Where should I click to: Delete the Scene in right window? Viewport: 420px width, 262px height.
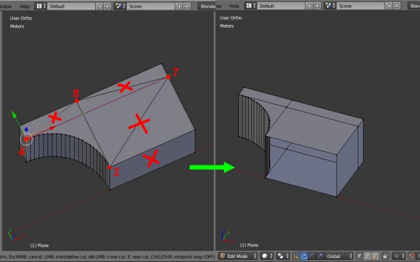[396, 6]
